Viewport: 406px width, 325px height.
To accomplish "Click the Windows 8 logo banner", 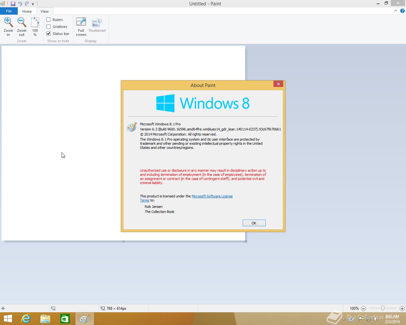I will tap(203, 103).
